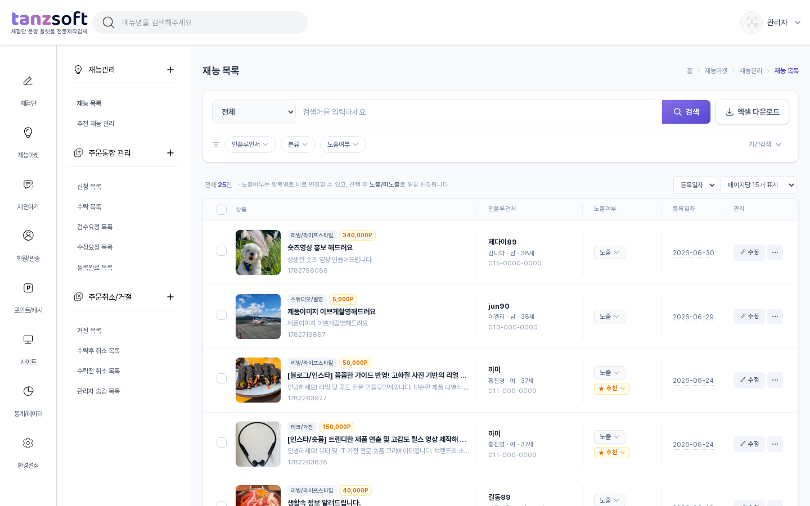Check the 숏츠영상 홍보 해드려요 row checkbox
The width and height of the screenshot is (810, 506).
click(222, 251)
